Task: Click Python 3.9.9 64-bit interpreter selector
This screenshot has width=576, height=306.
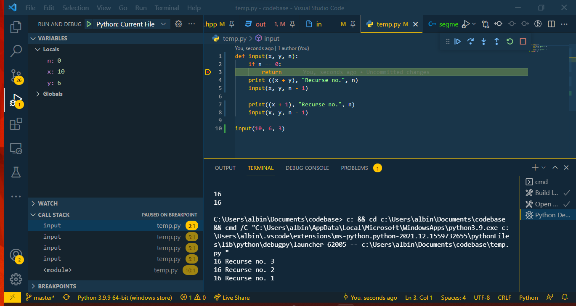Action: click(x=125, y=298)
